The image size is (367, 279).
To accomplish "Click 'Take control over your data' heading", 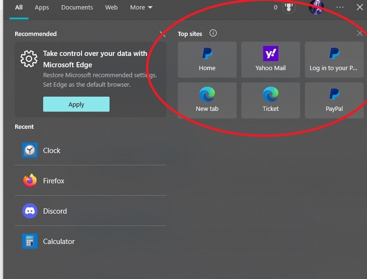I will [x=95, y=59].
